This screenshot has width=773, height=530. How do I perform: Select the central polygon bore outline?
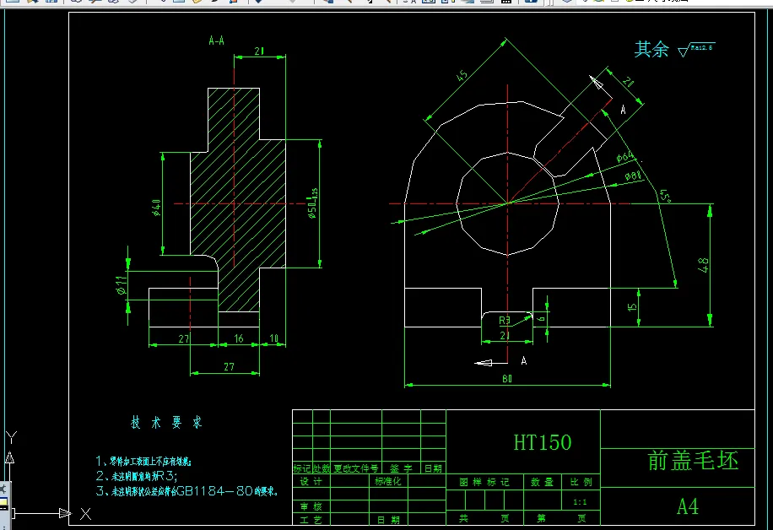508,203
